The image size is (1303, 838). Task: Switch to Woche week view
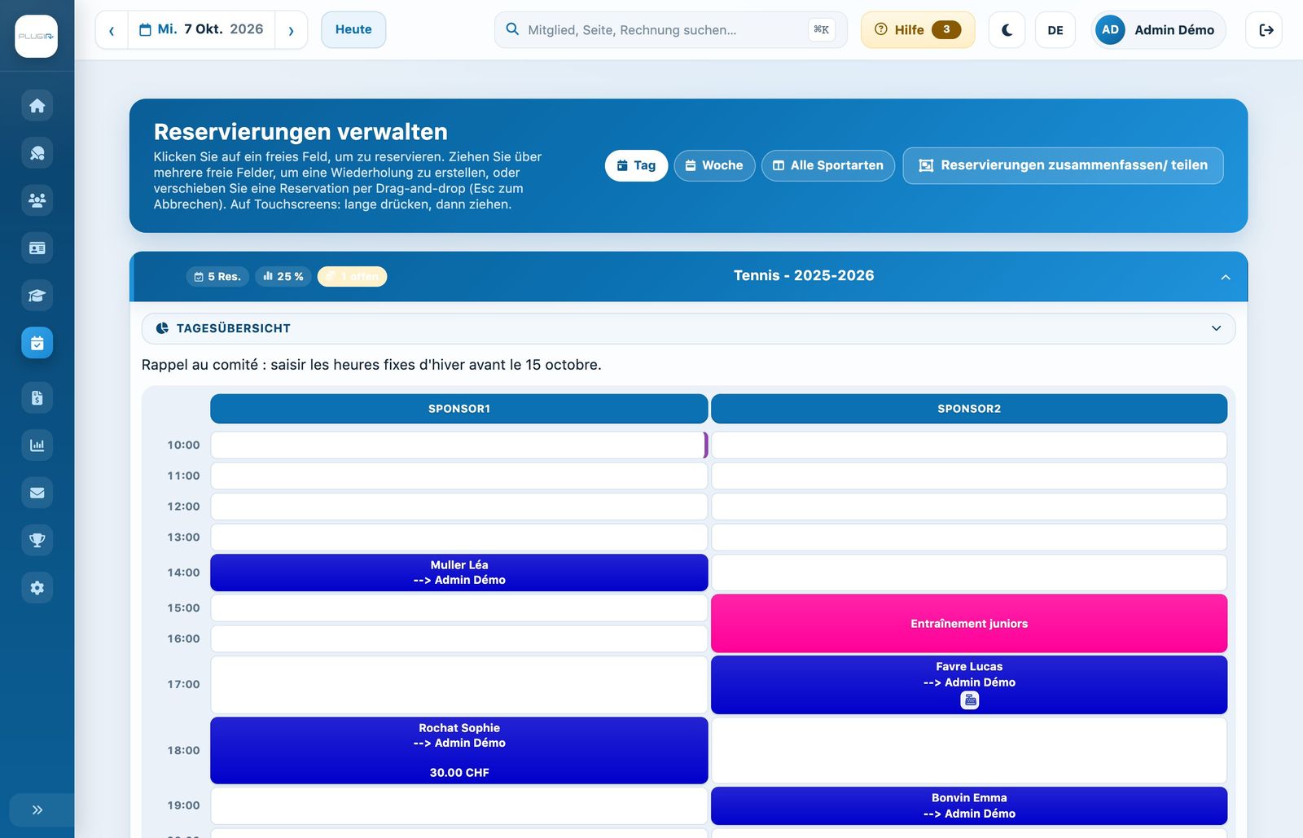tap(714, 165)
